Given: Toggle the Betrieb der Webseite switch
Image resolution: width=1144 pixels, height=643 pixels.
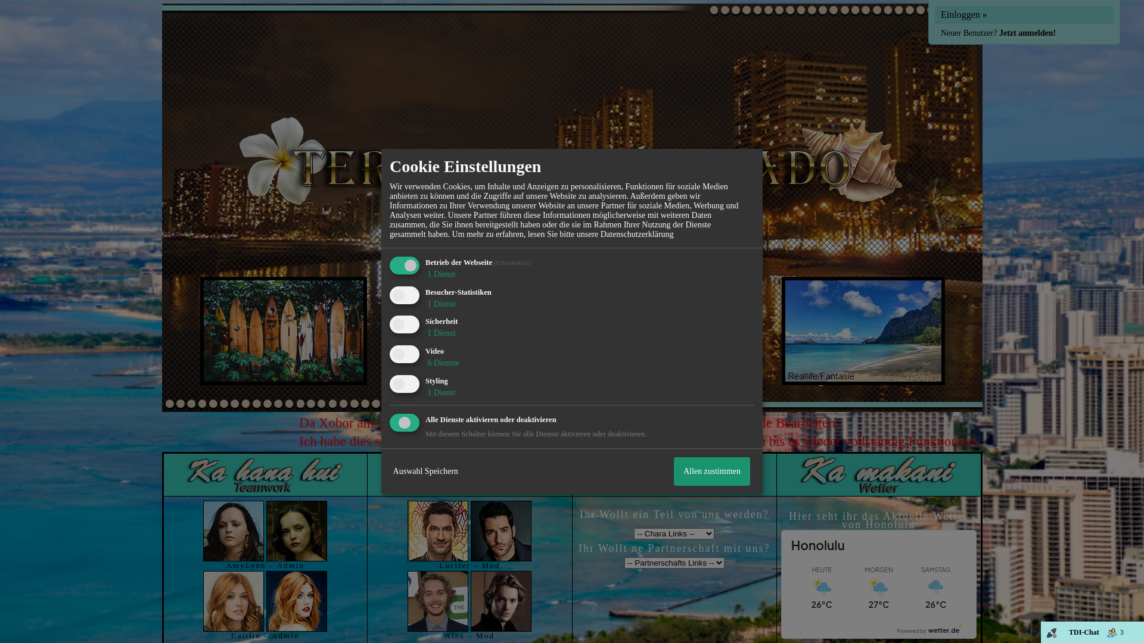Looking at the screenshot, I should [405, 266].
